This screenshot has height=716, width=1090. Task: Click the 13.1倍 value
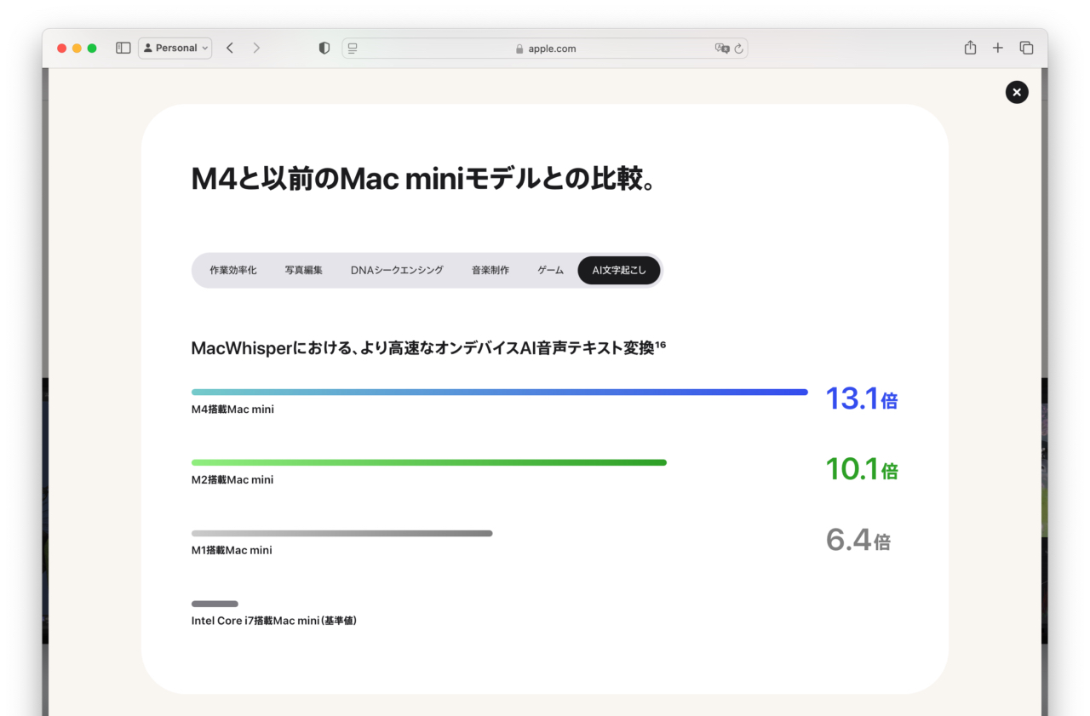click(862, 398)
